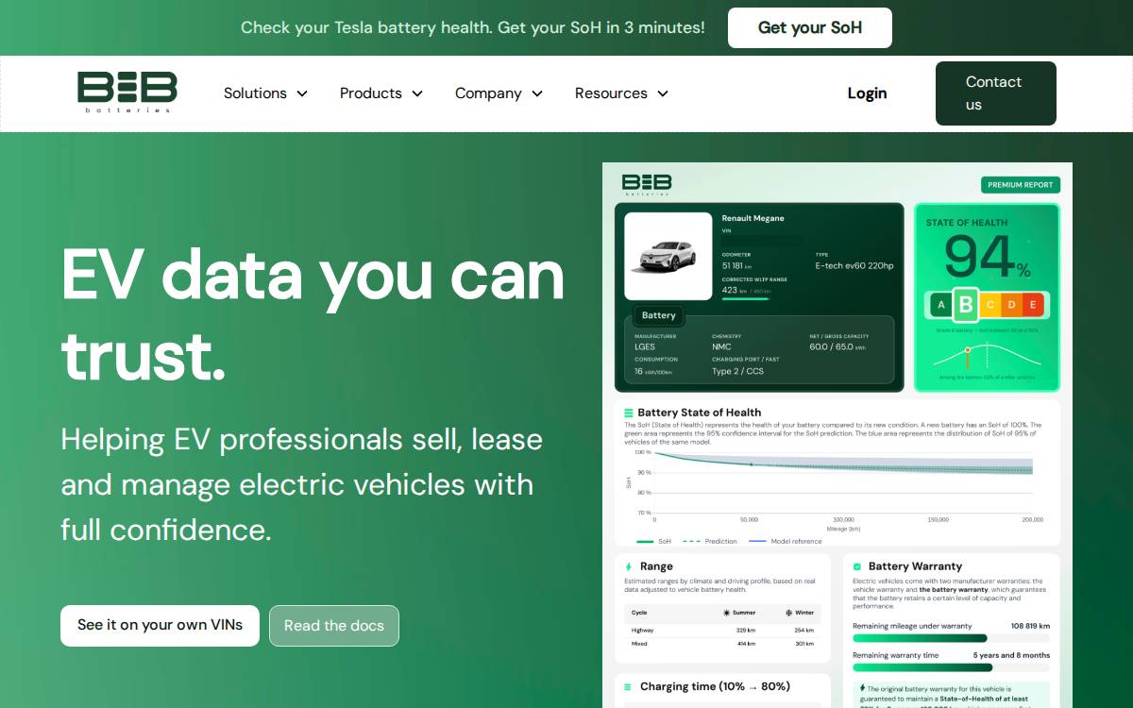
Task: Click the Battery tab label in report
Action: [658, 315]
